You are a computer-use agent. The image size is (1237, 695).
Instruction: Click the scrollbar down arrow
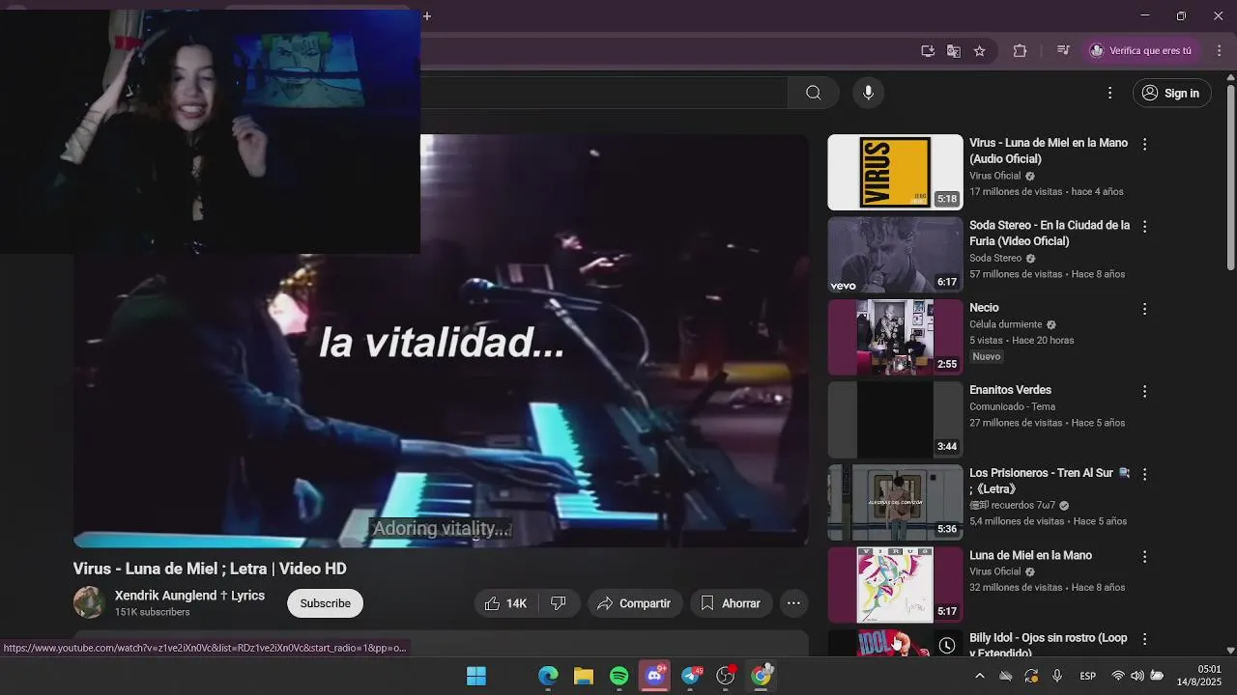tap(1230, 651)
